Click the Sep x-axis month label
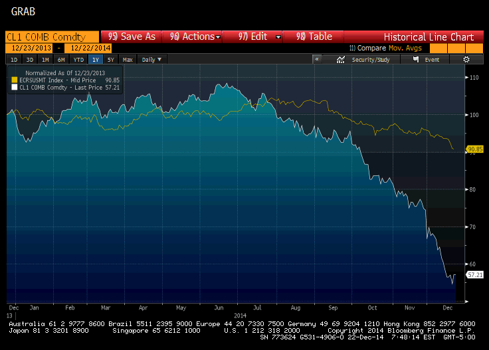This screenshot has height=350, width=489. point(333,307)
